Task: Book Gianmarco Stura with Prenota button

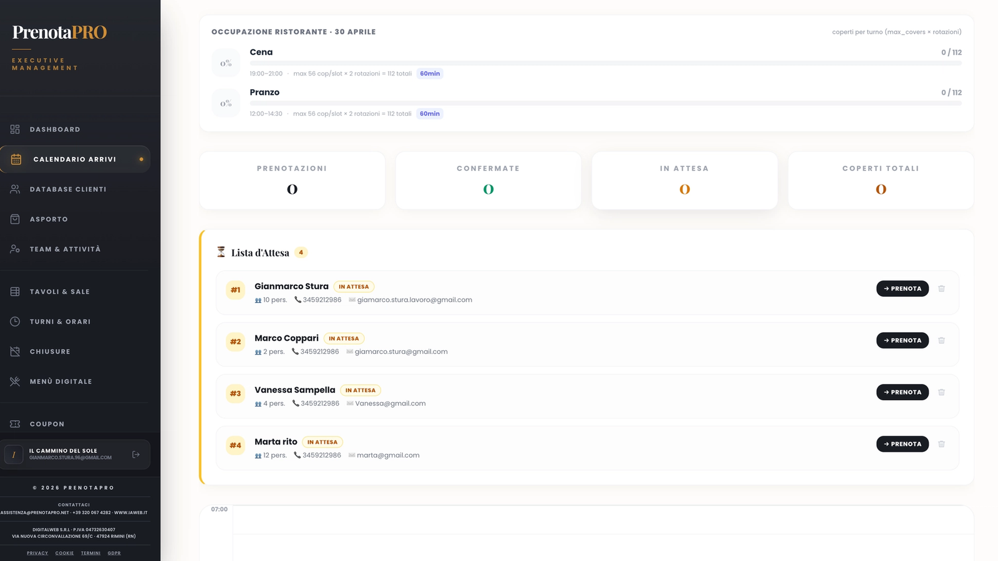Action: 903,289
